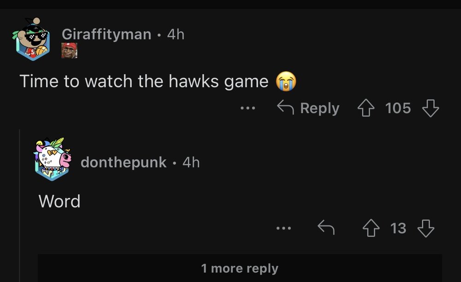
Task: Click the 4h timestamp on Giraffityman's comment
Action: point(176,34)
